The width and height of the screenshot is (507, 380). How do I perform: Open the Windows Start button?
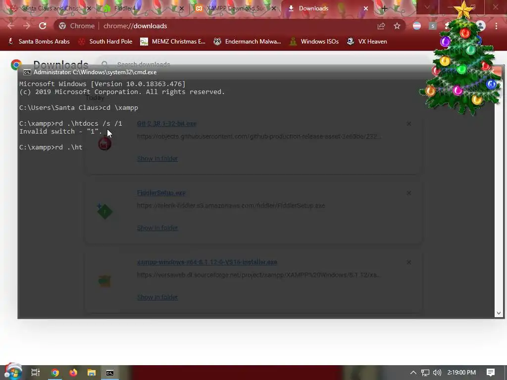(x=13, y=372)
